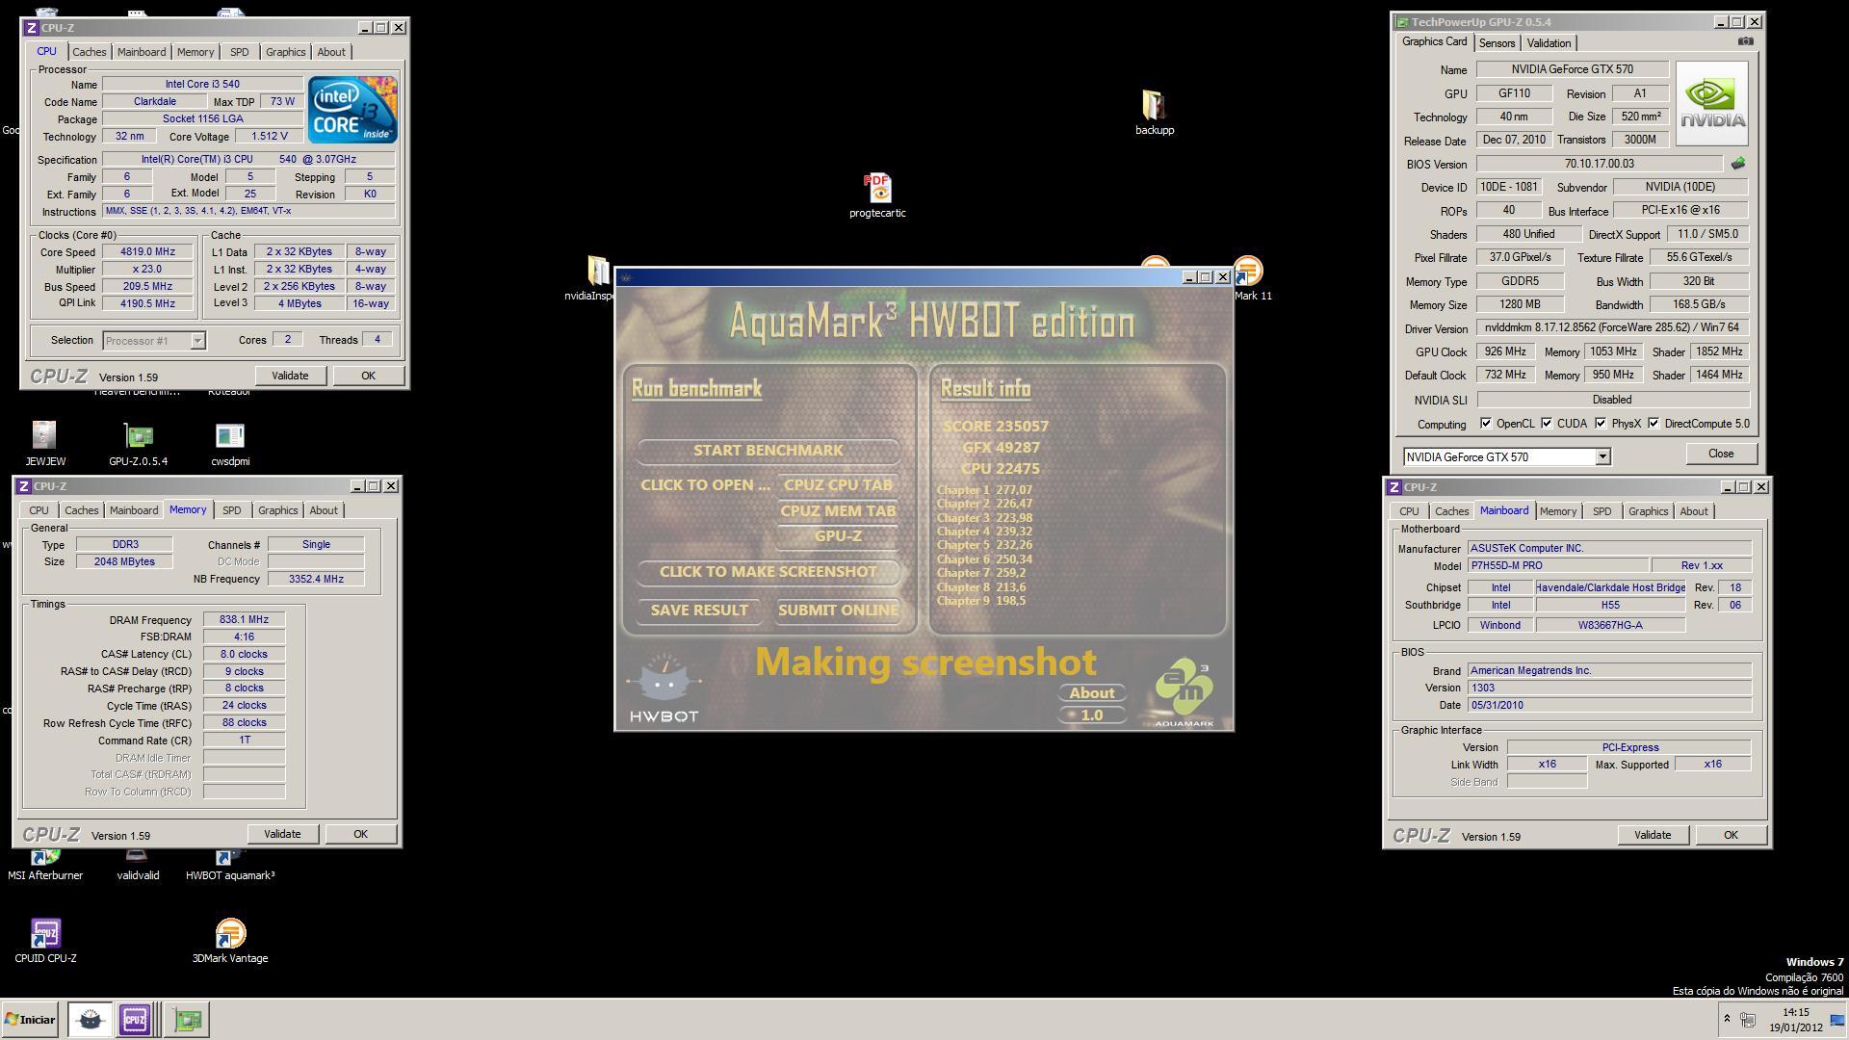Click the Core Voltage 1.512 V value
Viewport: 1849px width, 1040px height.
pyautogui.click(x=270, y=137)
